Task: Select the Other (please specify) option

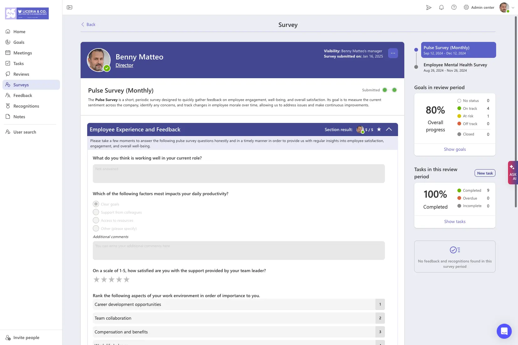Action: (96, 228)
